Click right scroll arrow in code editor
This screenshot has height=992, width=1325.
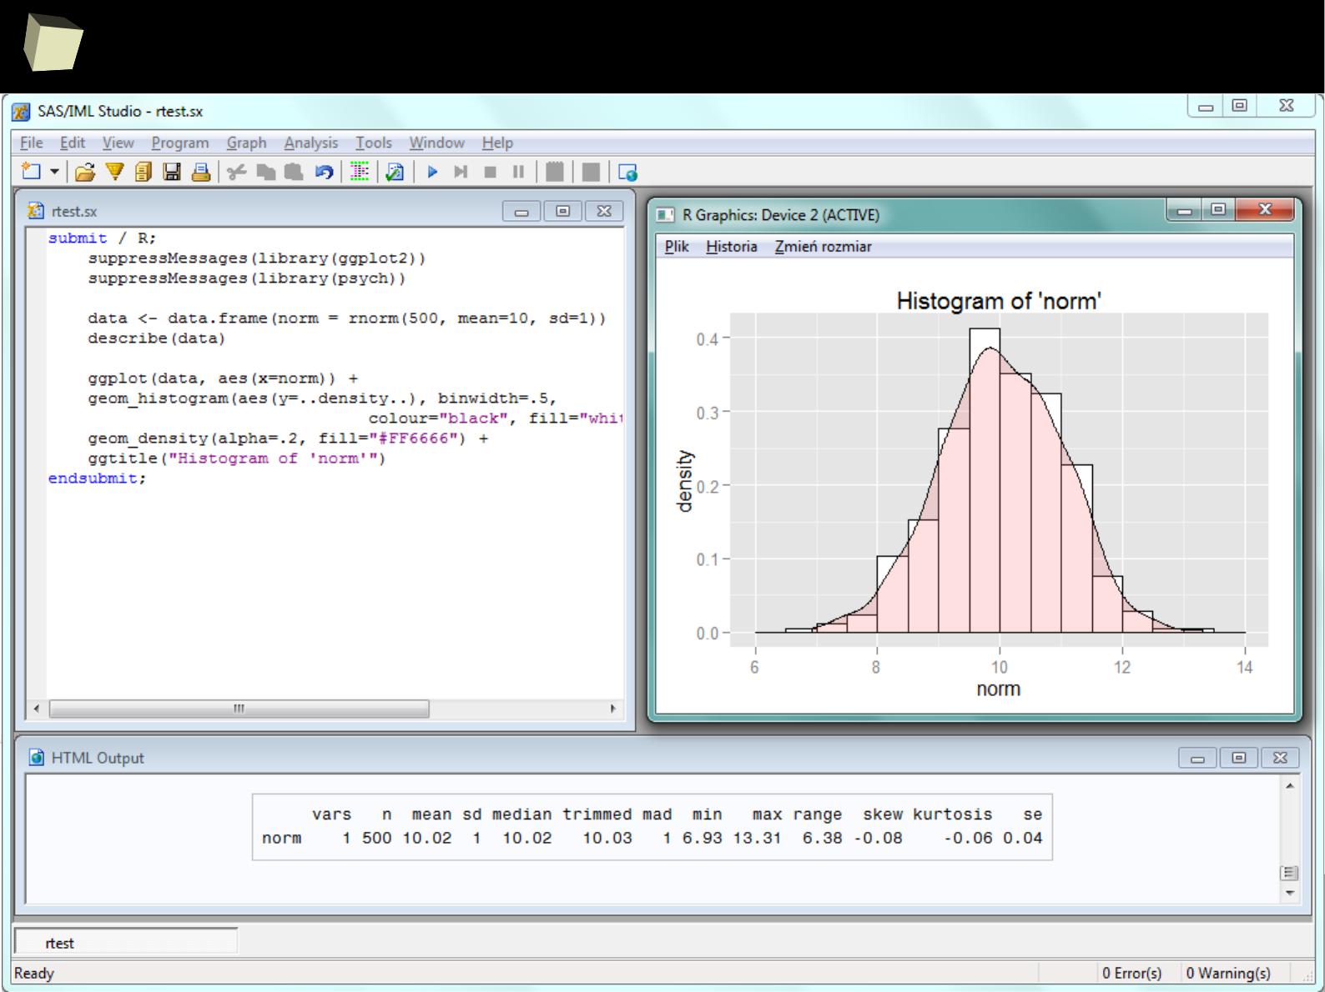613,709
